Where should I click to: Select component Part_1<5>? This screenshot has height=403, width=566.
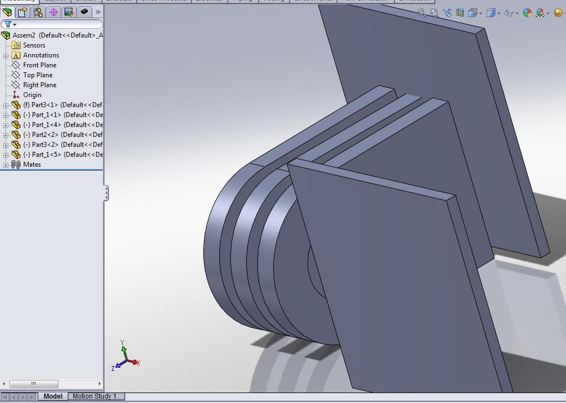click(x=63, y=155)
